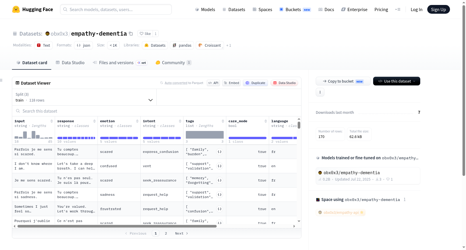
Task: Expand the tags cell for the 'I don't know where I am' row
Action: (220, 166)
